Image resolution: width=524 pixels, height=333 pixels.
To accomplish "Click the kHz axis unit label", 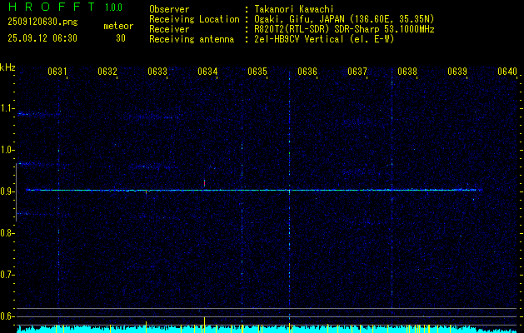I will (7, 67).
